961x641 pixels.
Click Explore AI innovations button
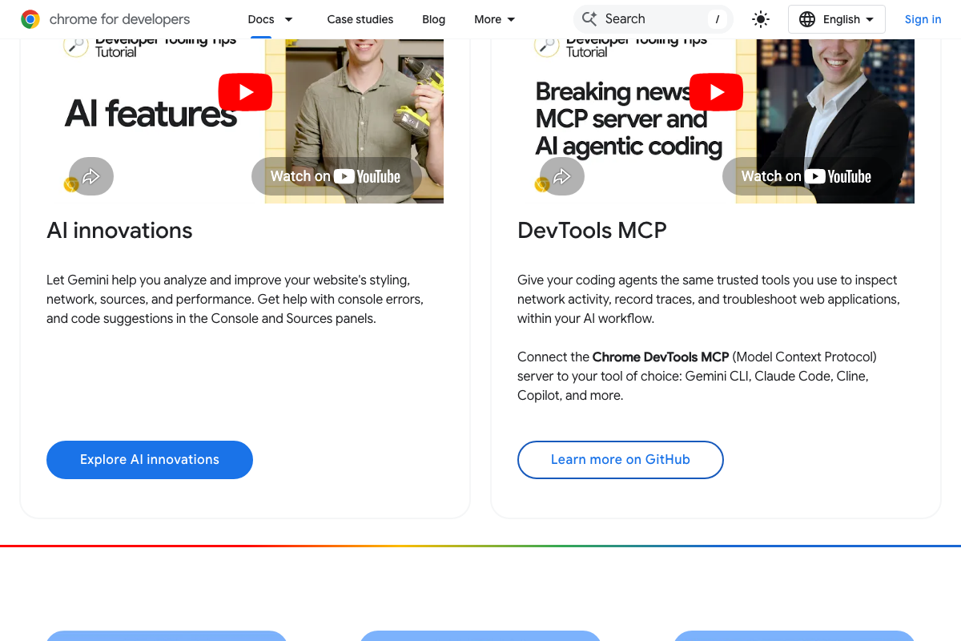click(150, 460)
